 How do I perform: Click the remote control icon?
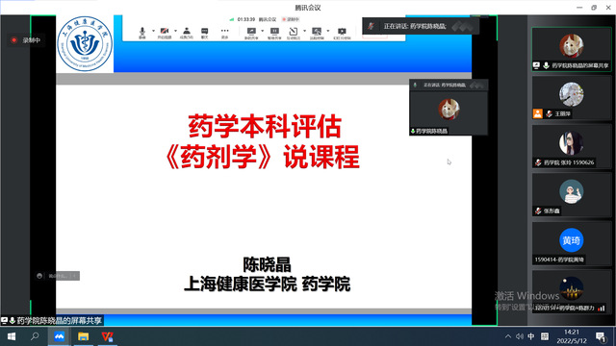click(317, 33)
